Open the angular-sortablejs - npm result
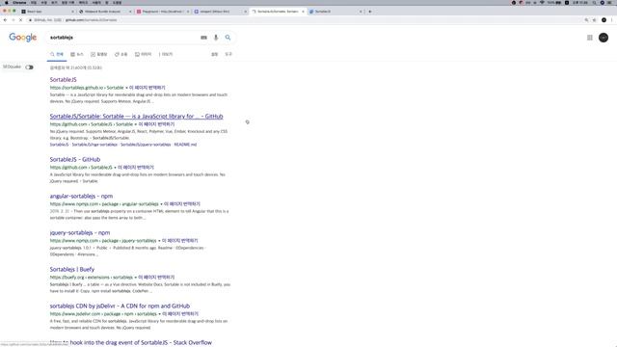The width and height of the screenshot is (617, 347). point(81,196)
